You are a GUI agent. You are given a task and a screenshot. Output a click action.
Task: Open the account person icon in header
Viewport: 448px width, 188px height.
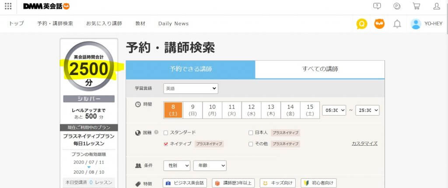[437, 6]
